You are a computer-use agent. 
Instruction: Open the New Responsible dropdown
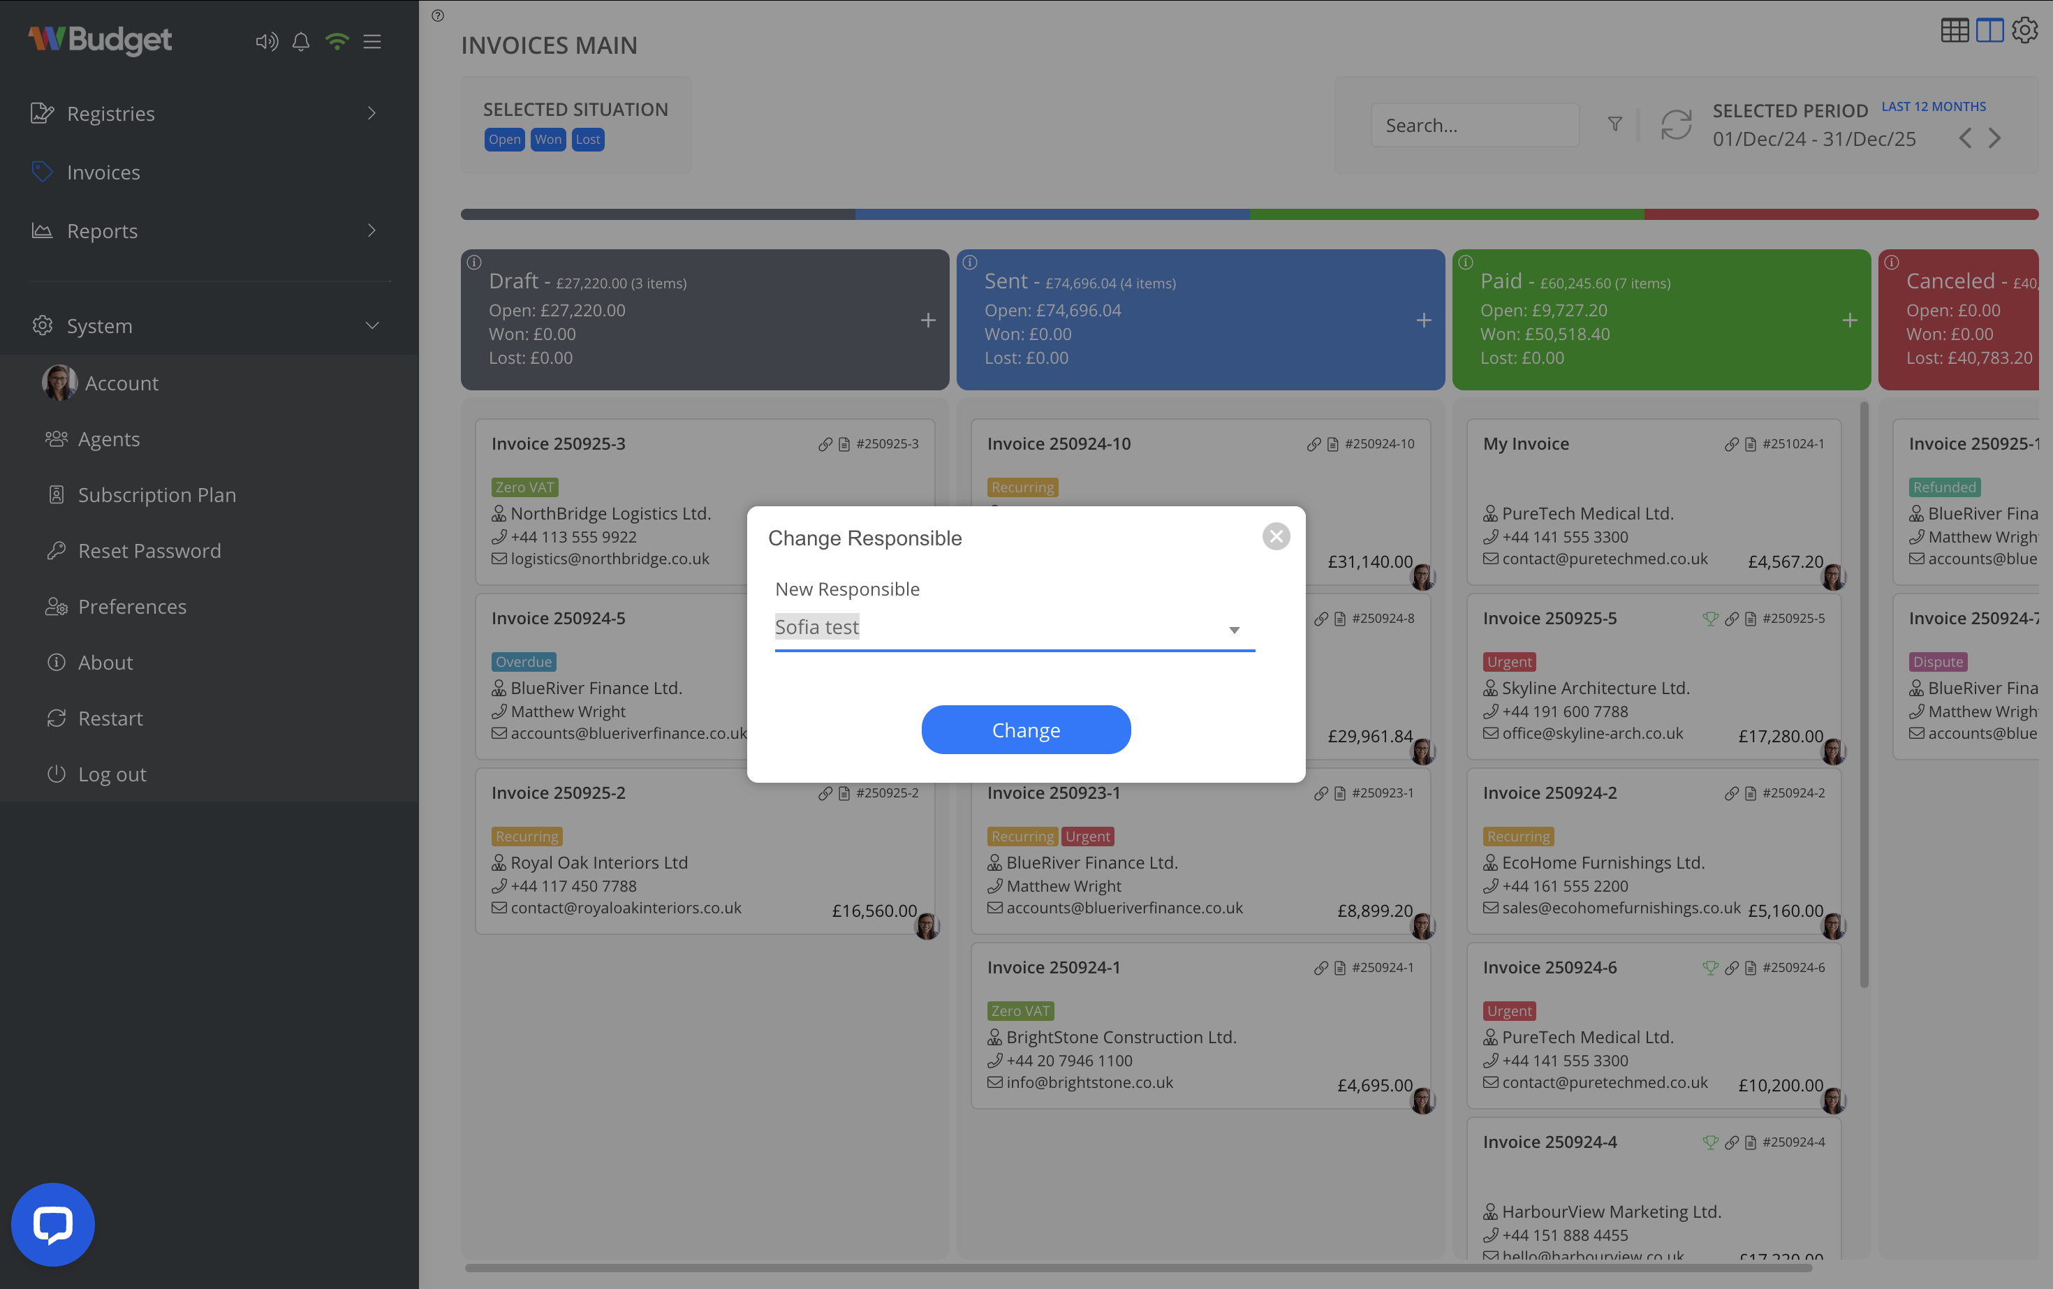pyautogui.click(x=1014, y=628)
